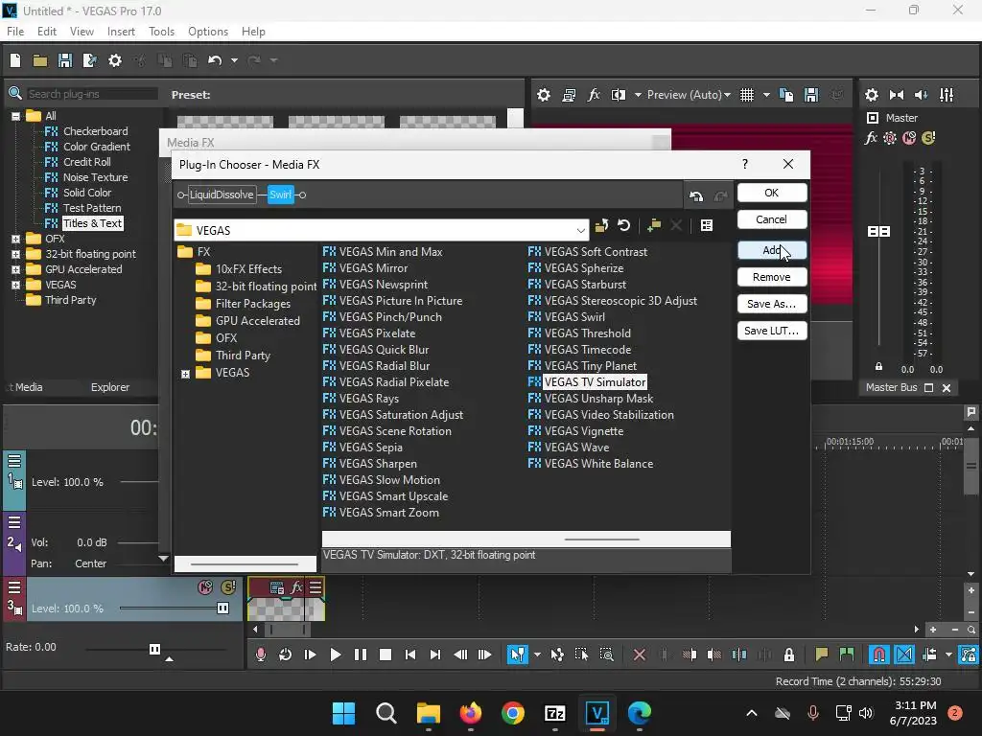
Task: Navigate up one folder level in Plug-In Chooser
Action: click(602, 225)
